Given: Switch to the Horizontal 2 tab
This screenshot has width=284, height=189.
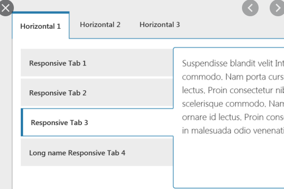Looking at the screenshot, I should [100, 25].
